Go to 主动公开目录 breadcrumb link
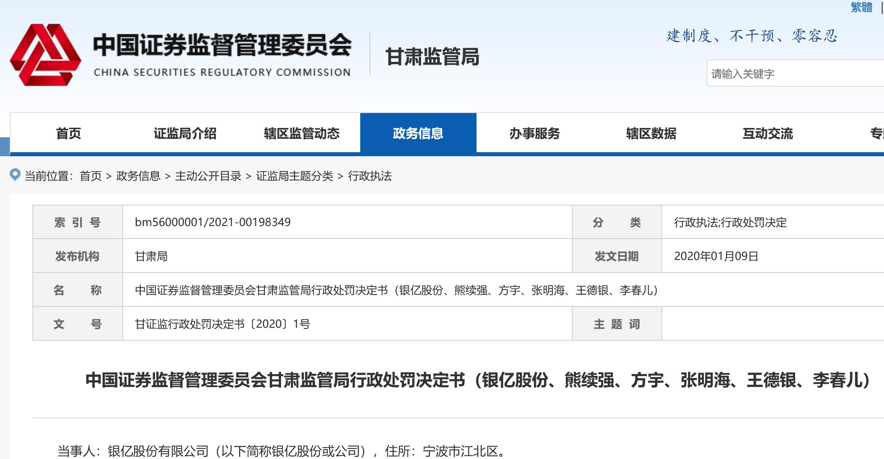 click(208, 176)
